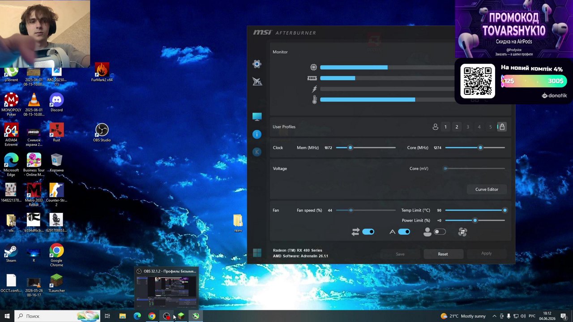
Task: Select the Rust game desktop icon
Action: 56,132
